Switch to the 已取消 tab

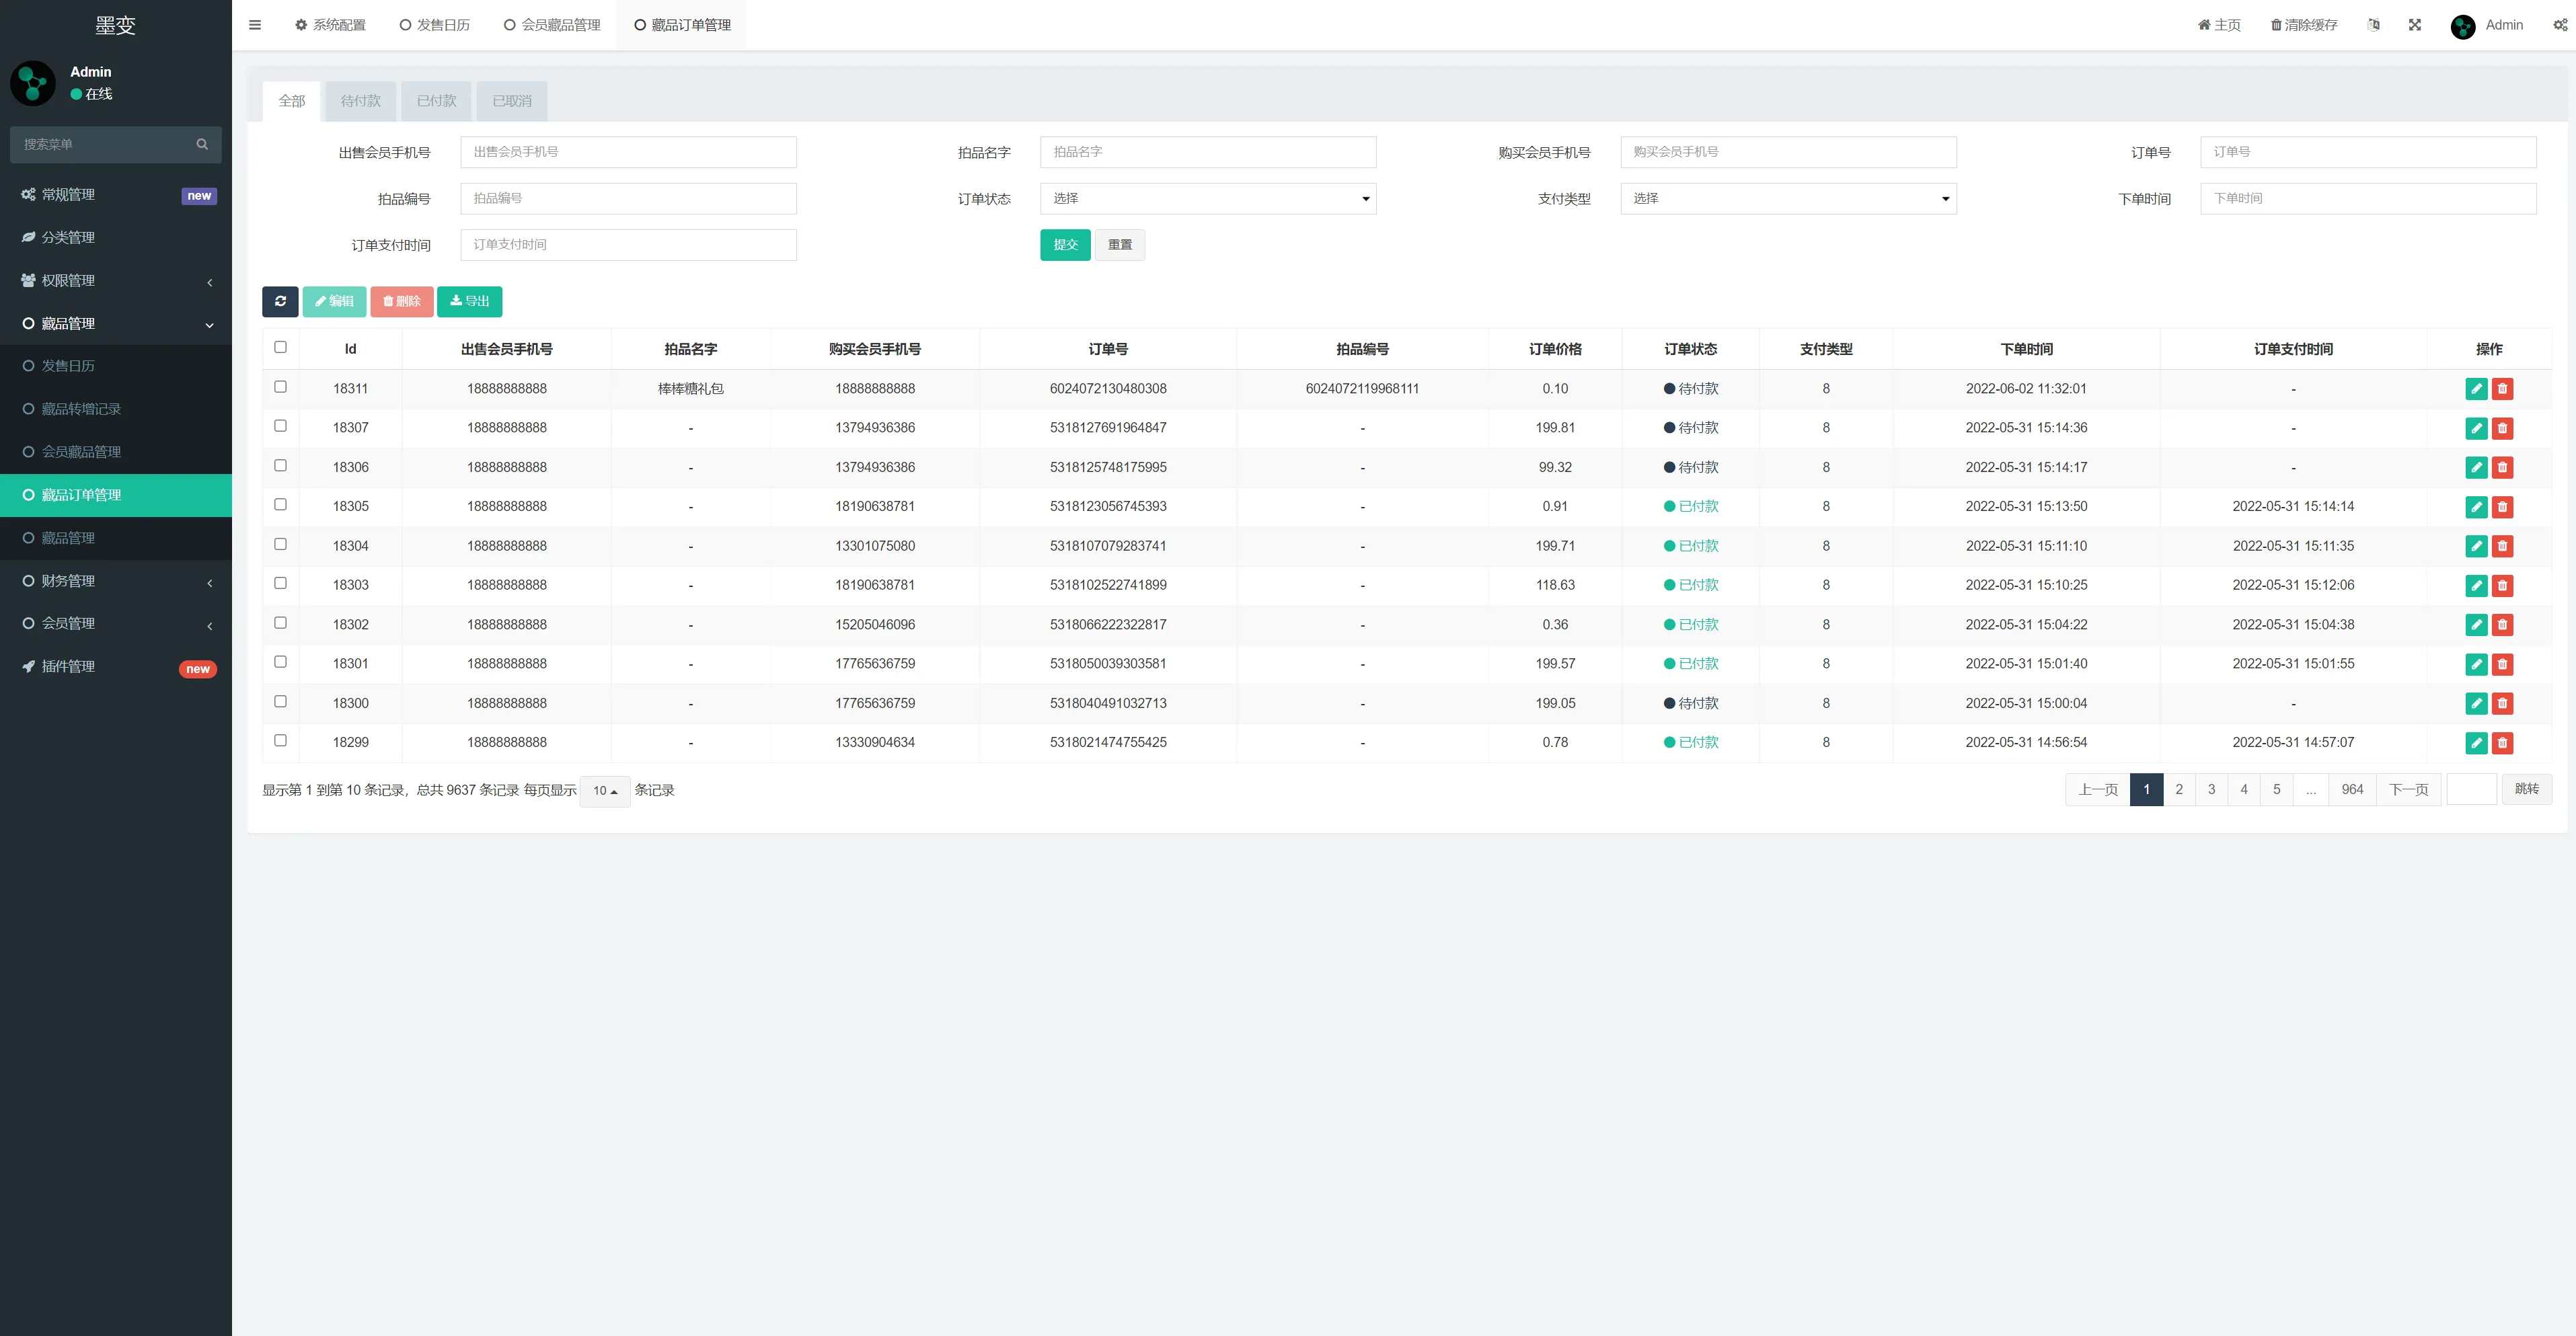[512, 101]
